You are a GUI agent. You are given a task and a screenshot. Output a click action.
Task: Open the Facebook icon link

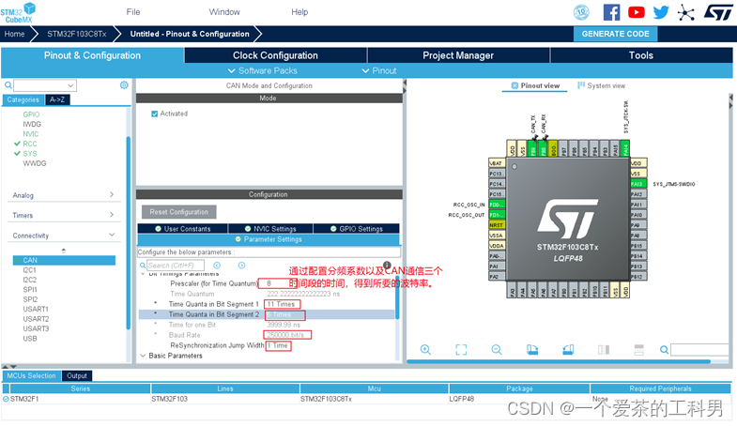[x=611, y=12]
